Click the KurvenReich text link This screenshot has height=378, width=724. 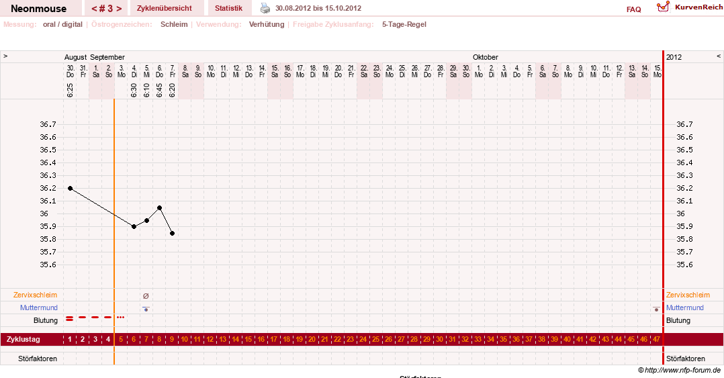[x=698, y=7]
